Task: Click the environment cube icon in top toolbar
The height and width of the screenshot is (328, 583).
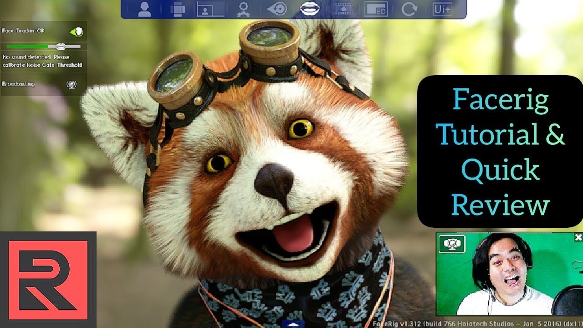Action: [178, 9]
